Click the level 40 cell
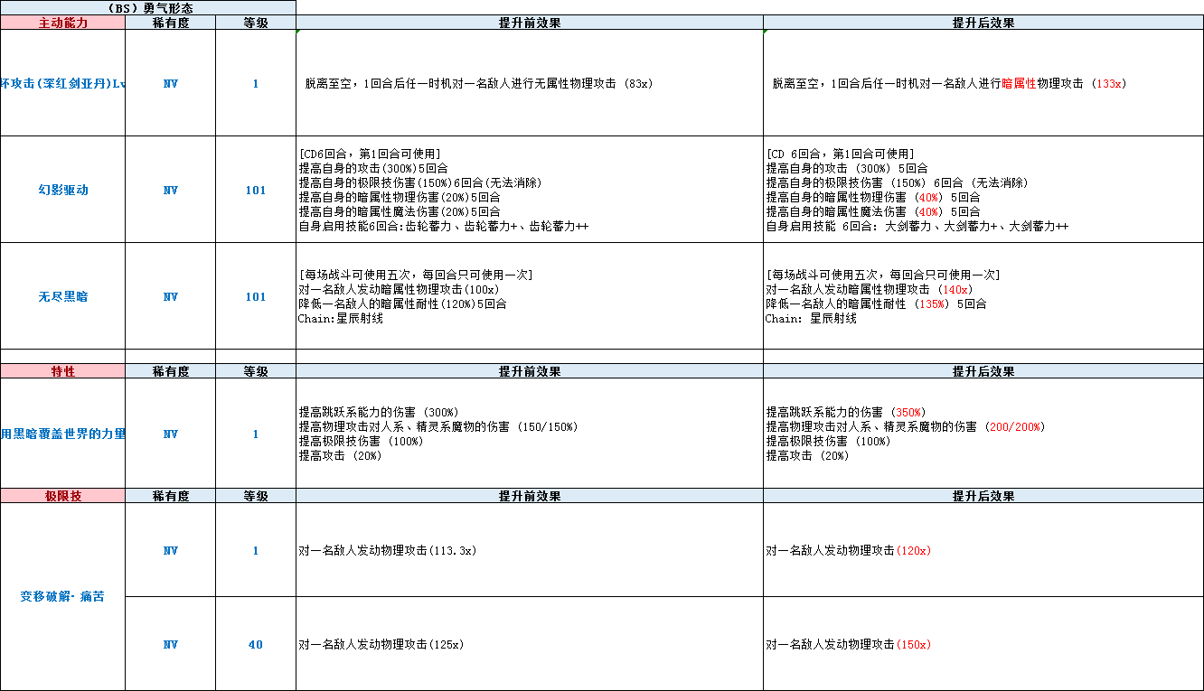This screenshot has width=1204, height=691. [256, 644]
